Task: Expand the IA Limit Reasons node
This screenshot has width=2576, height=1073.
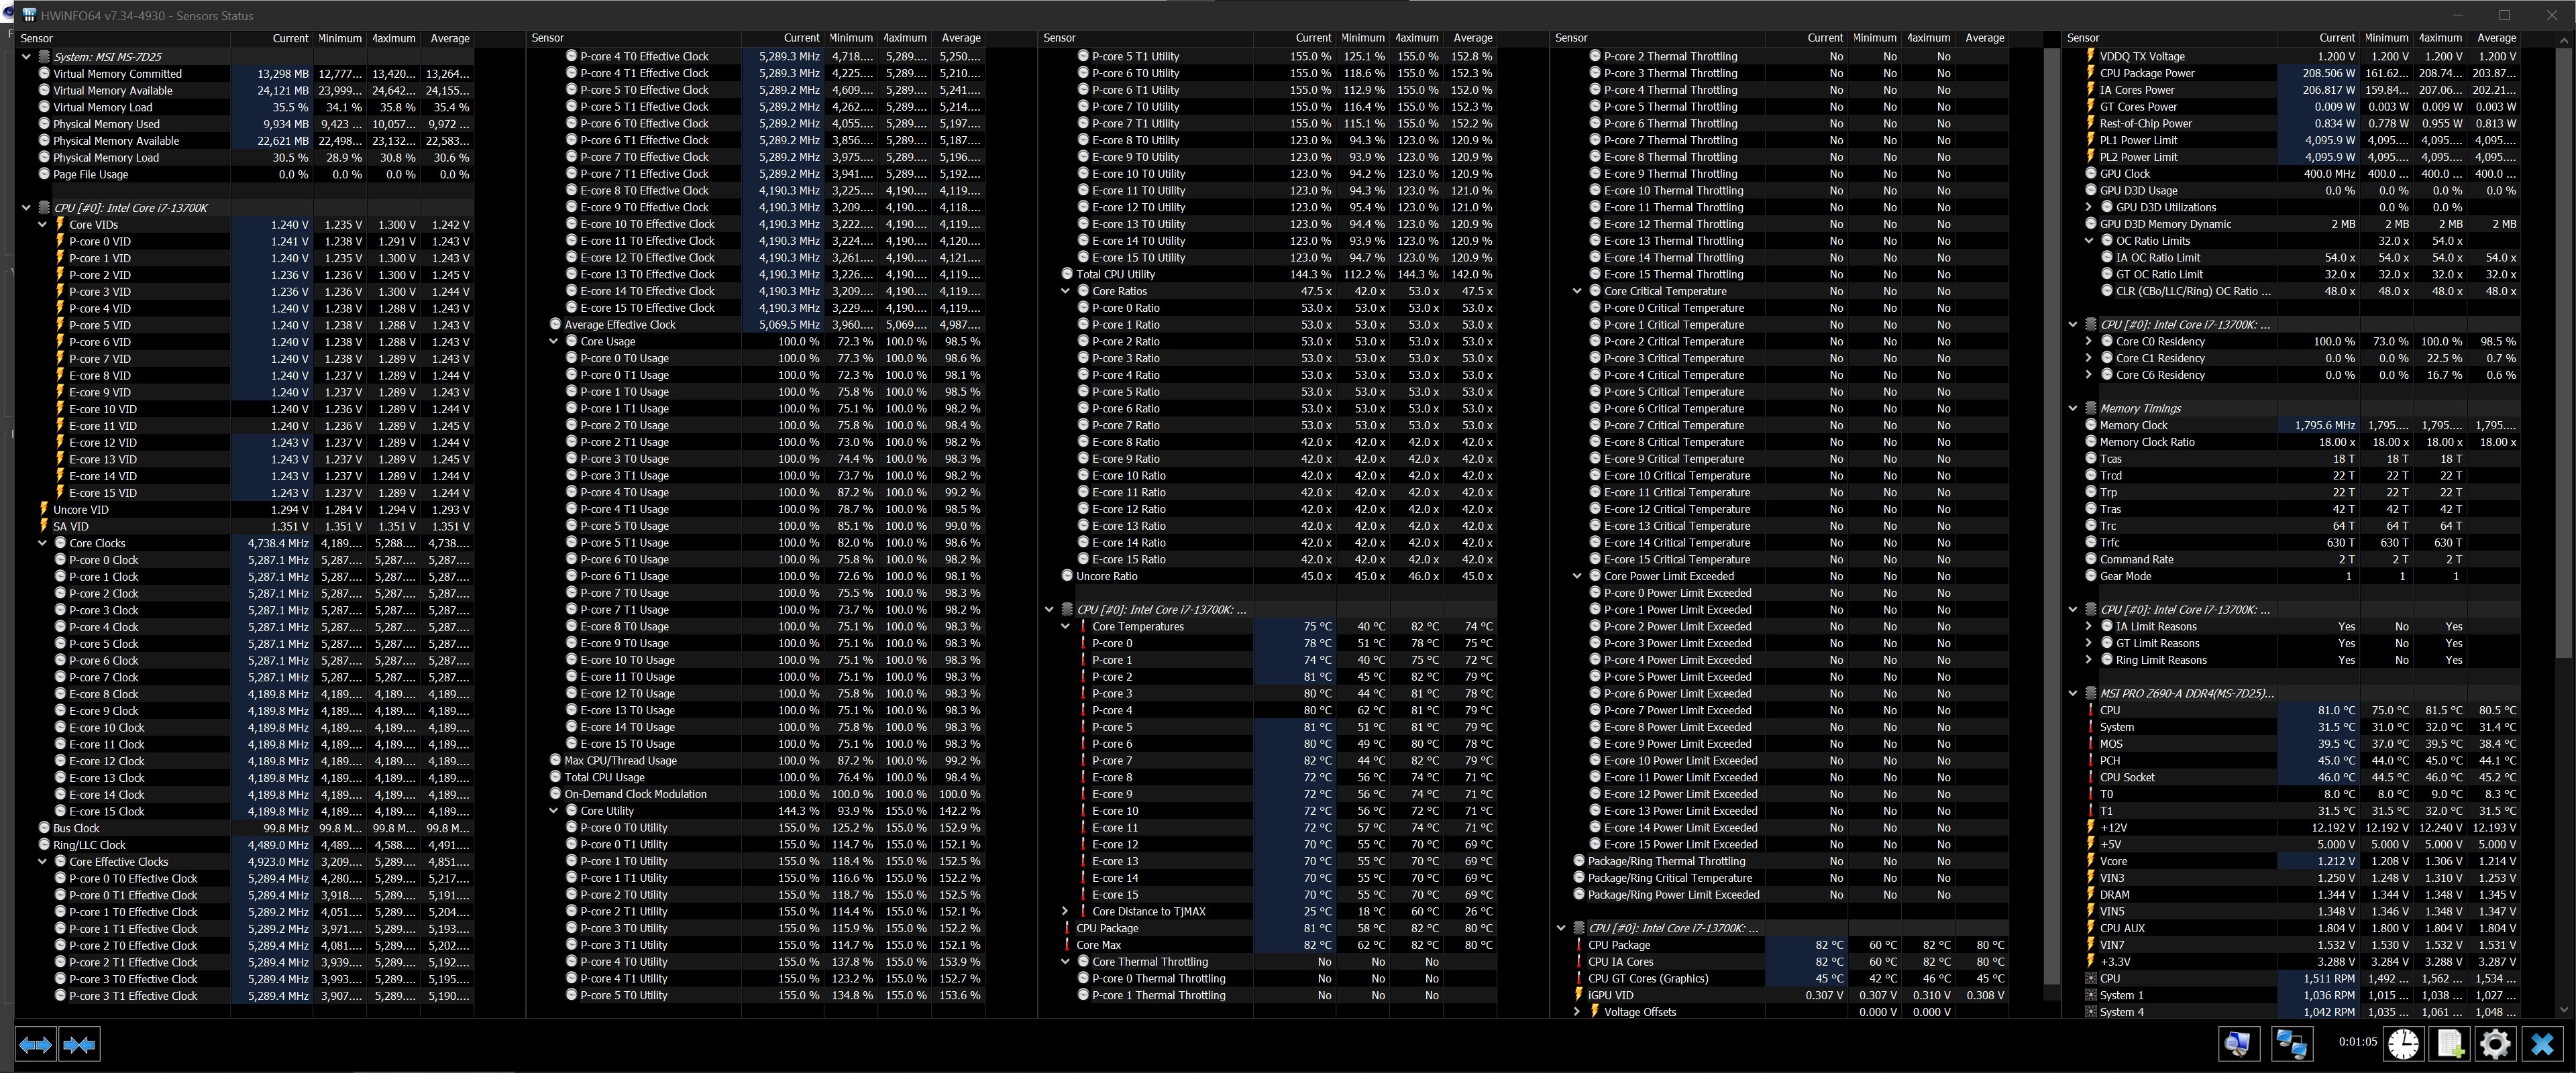Action: coord(2089,626)
